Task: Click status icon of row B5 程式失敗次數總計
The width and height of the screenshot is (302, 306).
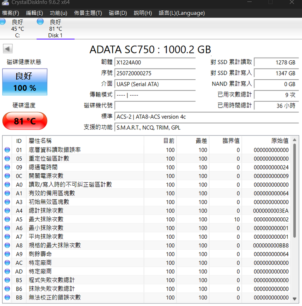Action: (x=7, y=280)
